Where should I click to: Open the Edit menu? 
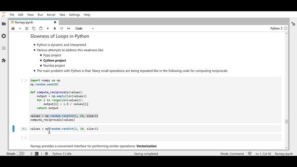pyautogui.click(x=20, y=14)
